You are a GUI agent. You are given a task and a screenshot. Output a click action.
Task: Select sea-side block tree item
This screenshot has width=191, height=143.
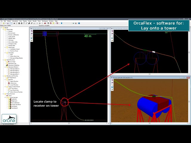click(16, 103)
